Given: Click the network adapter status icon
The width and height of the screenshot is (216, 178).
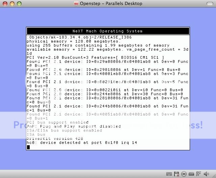Looking at the screenshot, I should coord(199,174).
